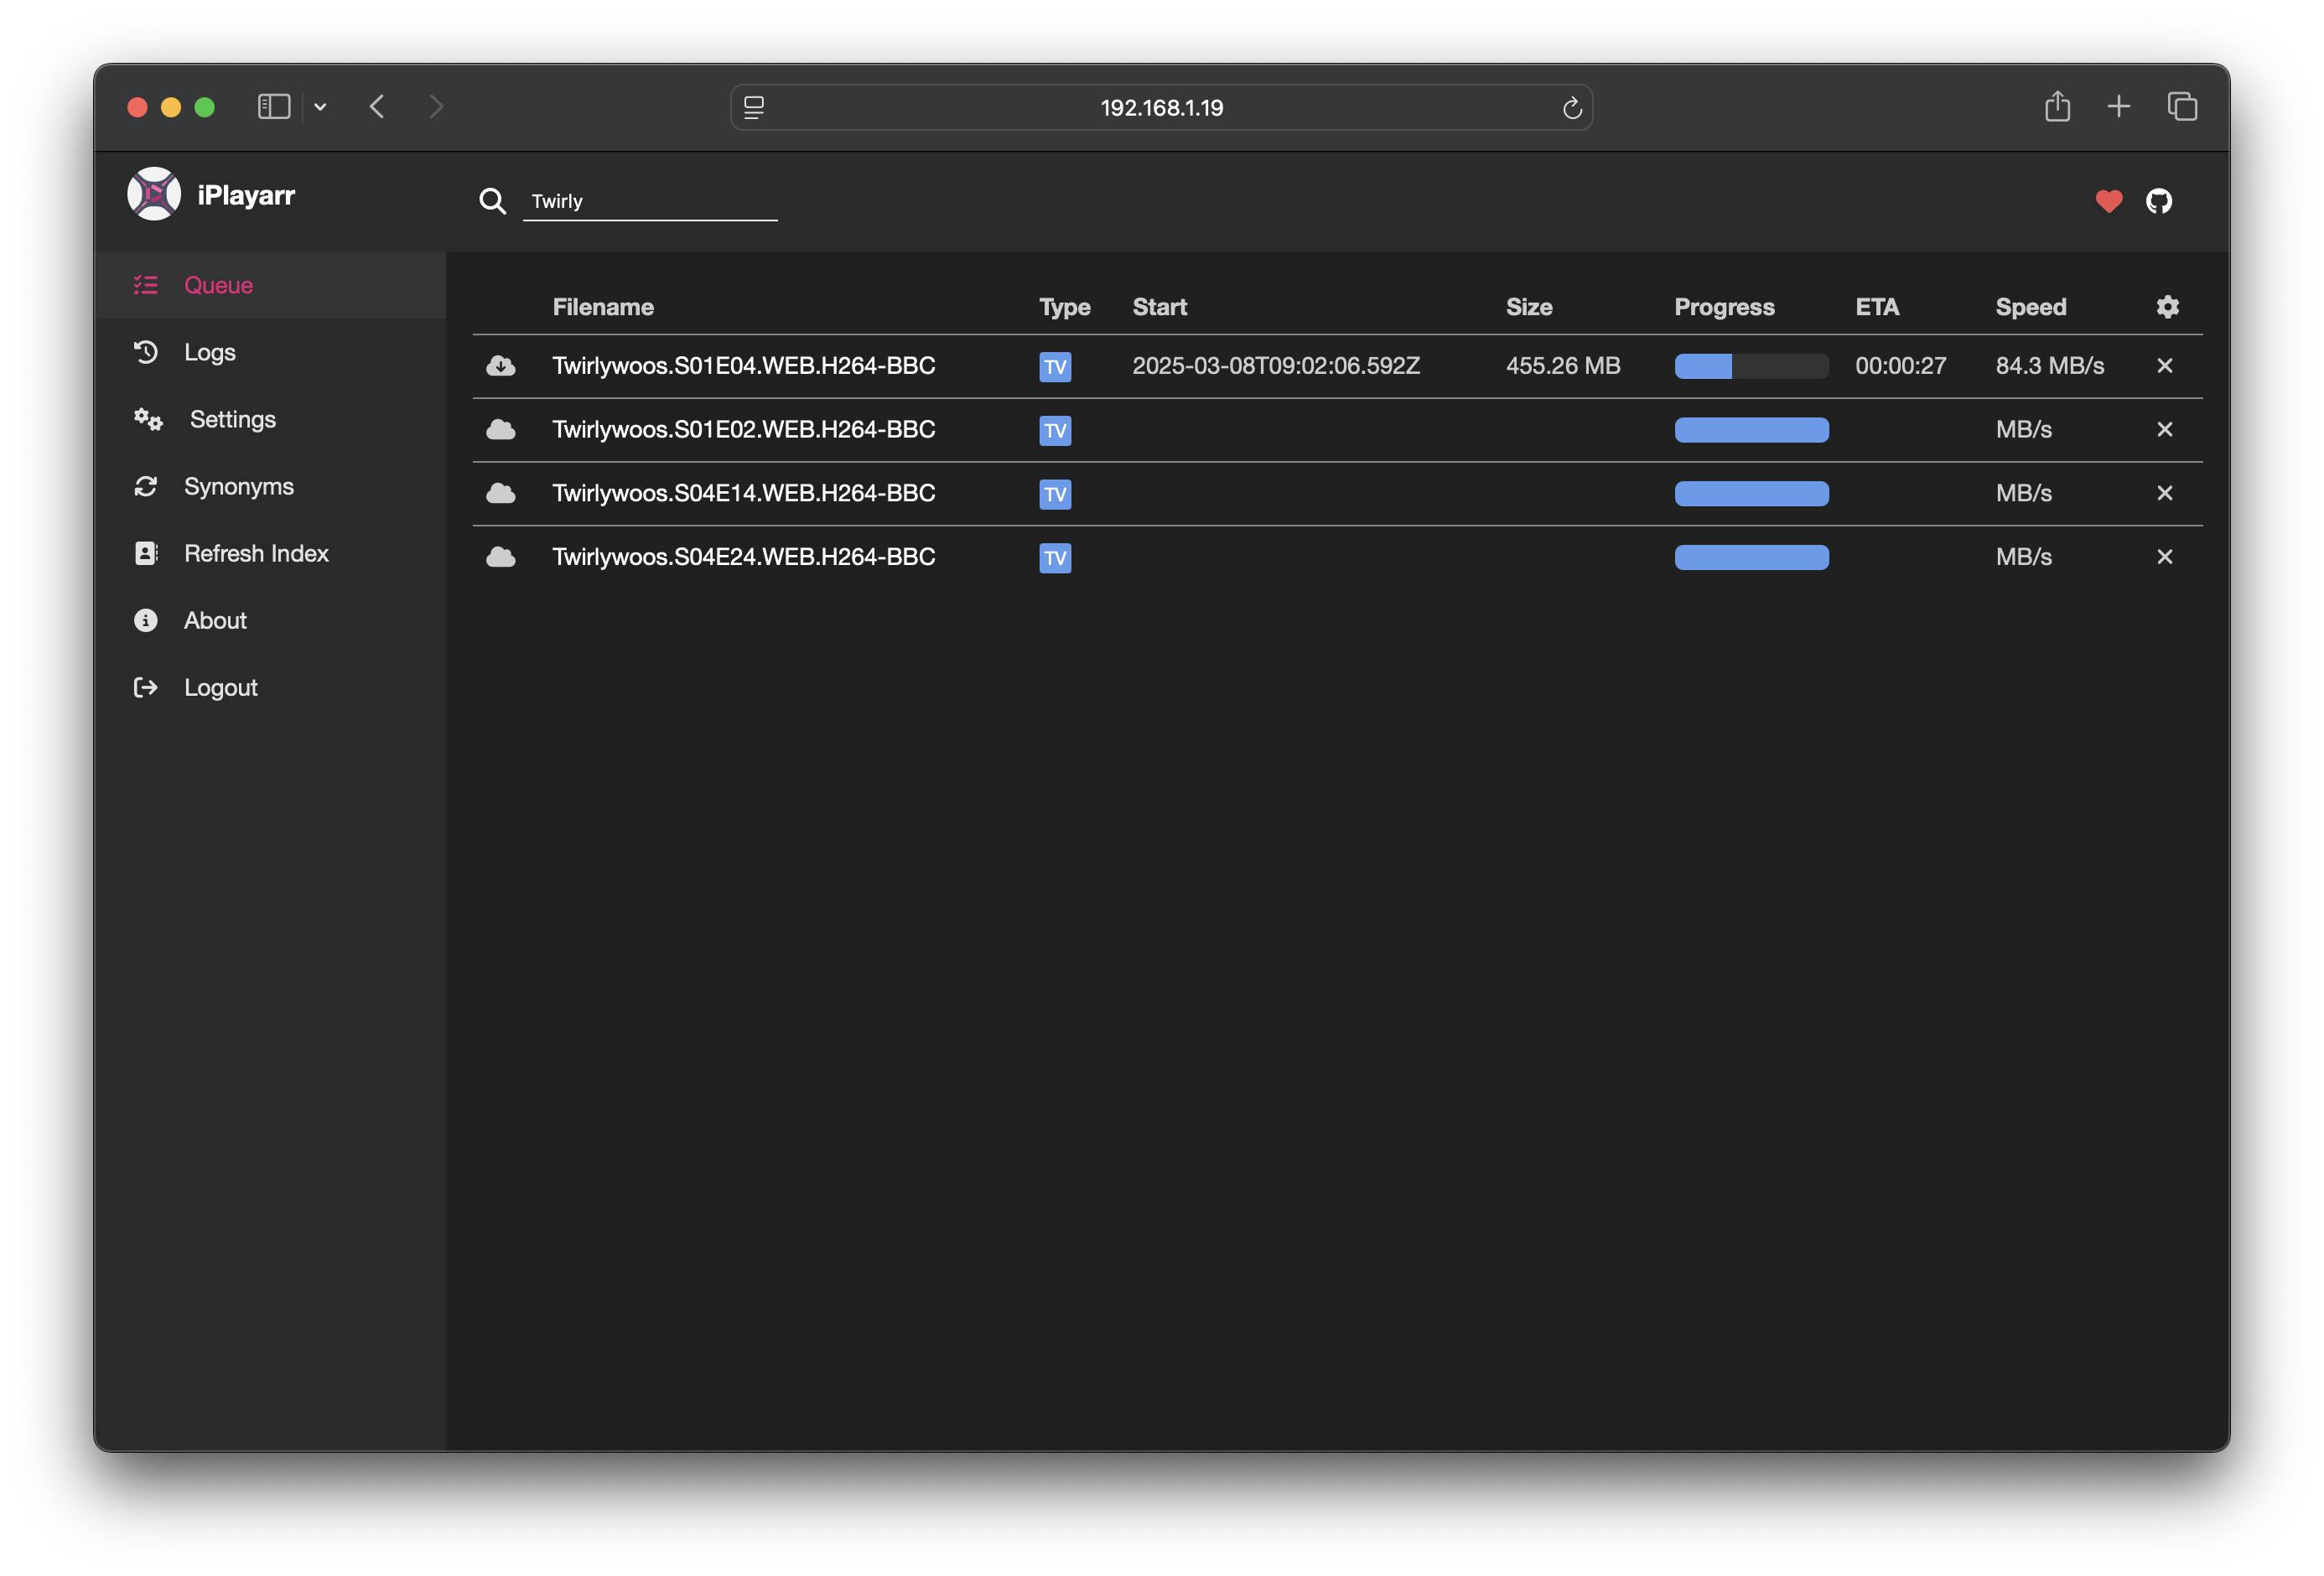Focus the Twirly search field
This screenshot has height=1576, width=2324.
click(x=650, y=201)
